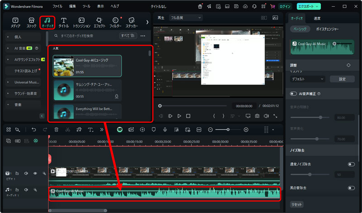Click the エクスポート export button

tap(309, 6)
